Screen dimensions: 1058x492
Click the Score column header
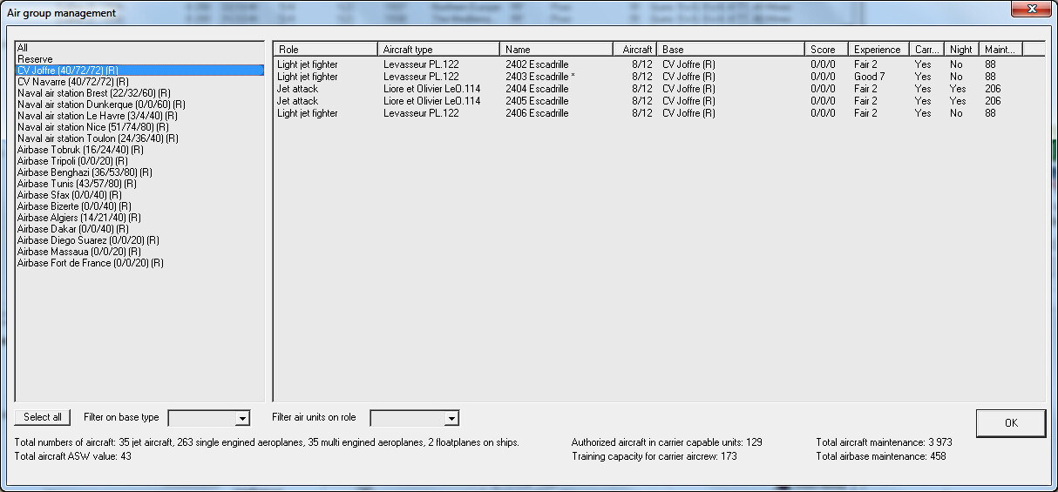825,50
